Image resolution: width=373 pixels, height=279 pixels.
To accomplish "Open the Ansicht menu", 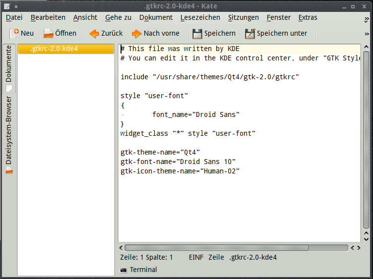I will click(x=85, y=17).
